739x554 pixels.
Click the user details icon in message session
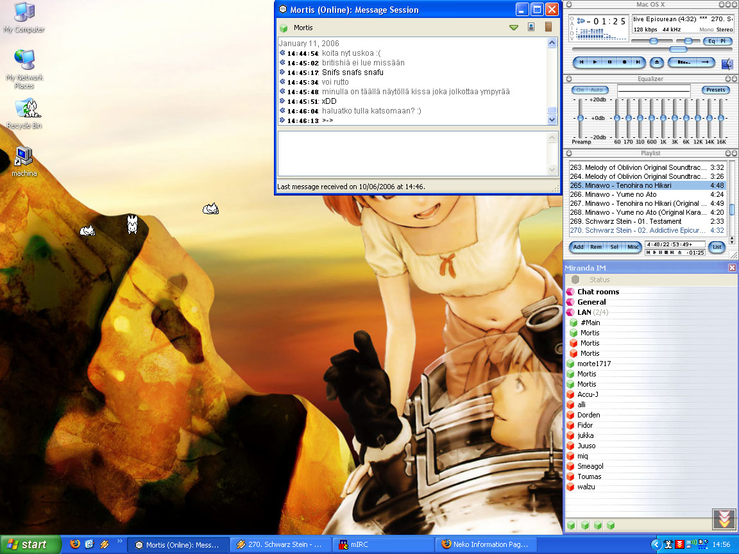click(x=531, y=27)
